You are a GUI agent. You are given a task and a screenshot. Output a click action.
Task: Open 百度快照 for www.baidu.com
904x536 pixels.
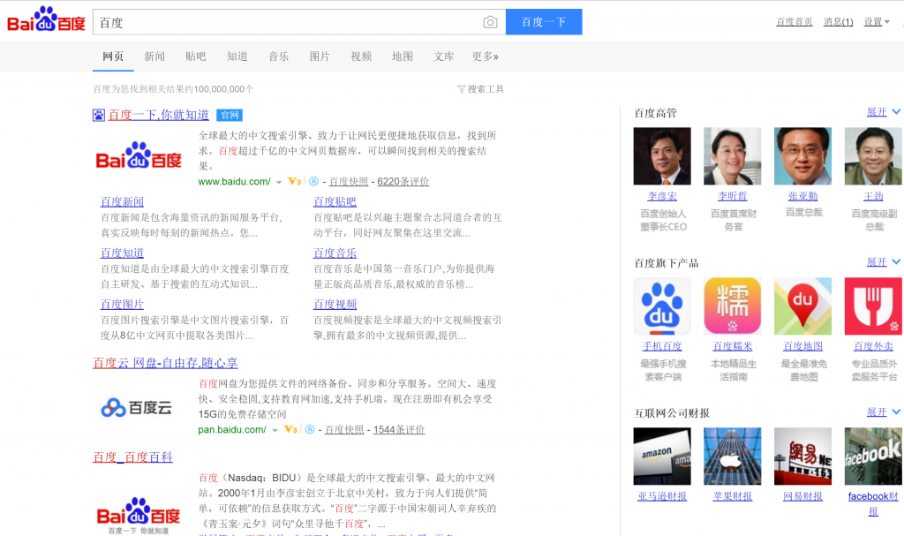349,181
